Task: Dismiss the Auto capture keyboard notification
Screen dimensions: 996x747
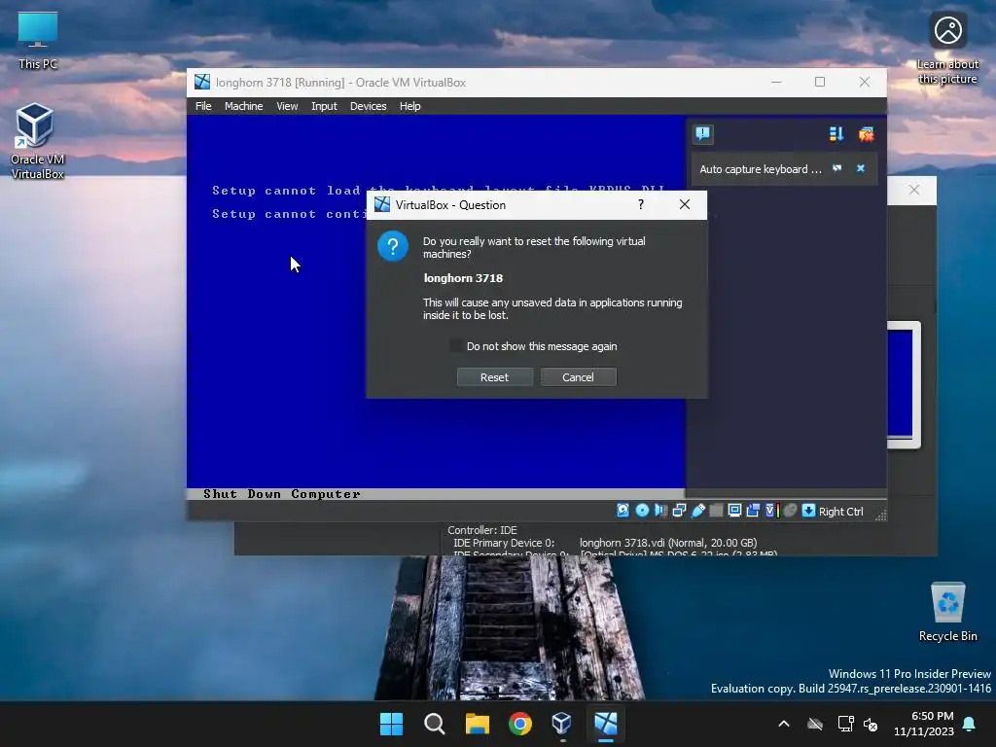Action: click(x=861, y=168)
